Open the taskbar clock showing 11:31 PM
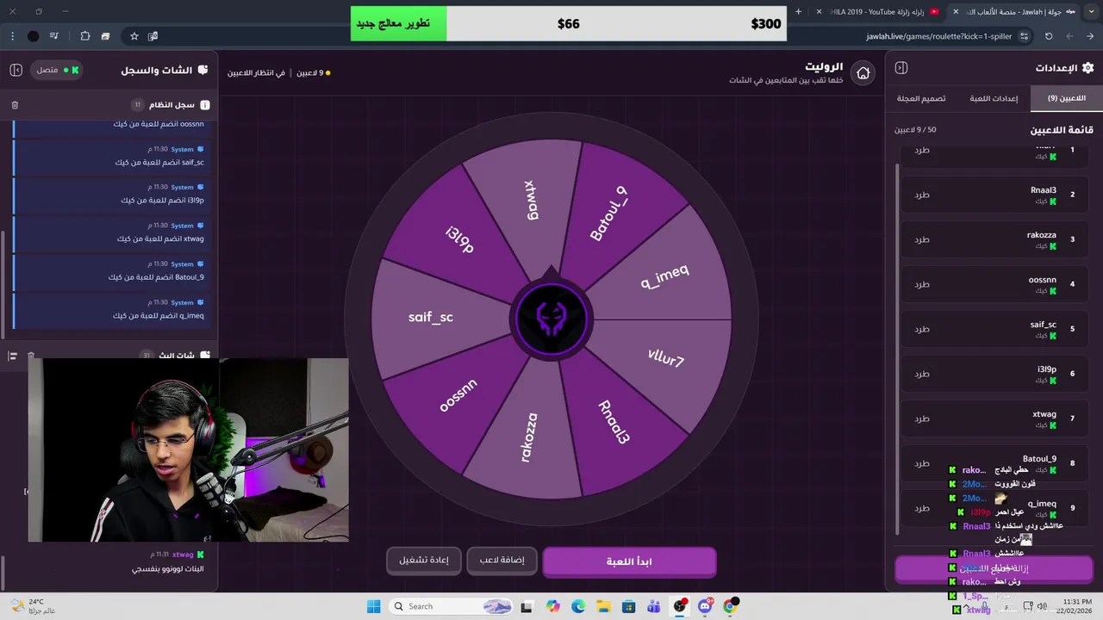The height and width of the screenshot is (620, 1103). 1074,606
